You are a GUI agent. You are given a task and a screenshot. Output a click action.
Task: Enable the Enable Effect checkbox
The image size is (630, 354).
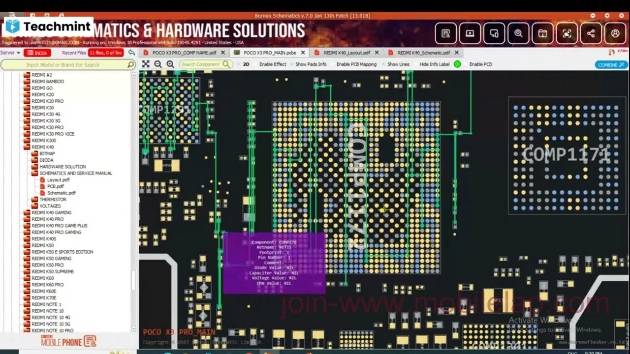pos(255,64)
